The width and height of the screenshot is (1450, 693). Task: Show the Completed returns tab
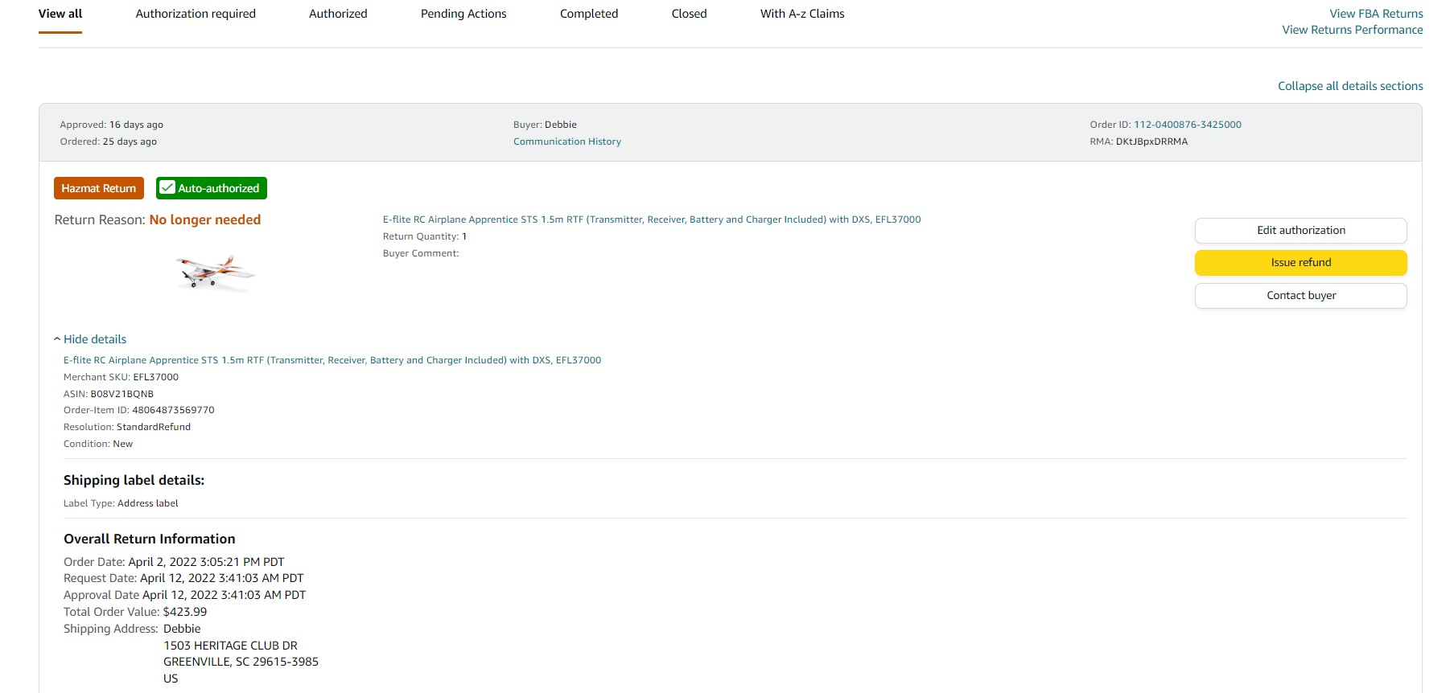(x=589, y=14)
